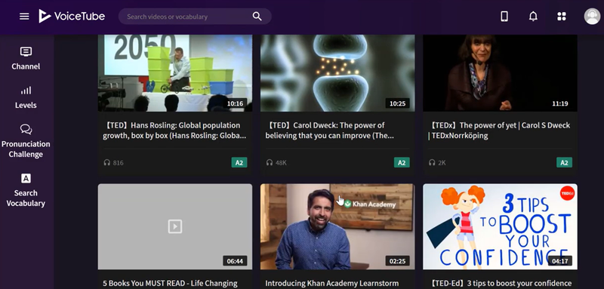This screenshot has height=289, width=604.
Task: Click TED-Ed red logo on confidence thumbnail
Action: click(567, 193)
